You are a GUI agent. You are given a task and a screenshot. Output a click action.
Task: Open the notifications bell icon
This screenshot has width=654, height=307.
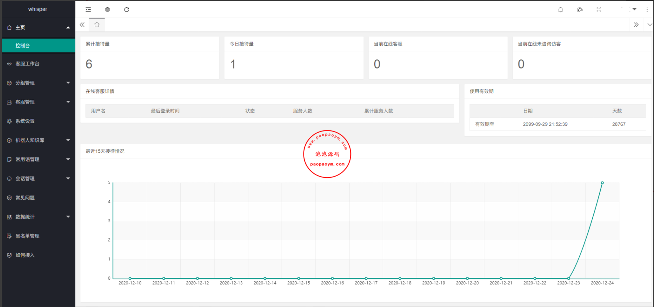pyautogui.click(x=560, y=10)
